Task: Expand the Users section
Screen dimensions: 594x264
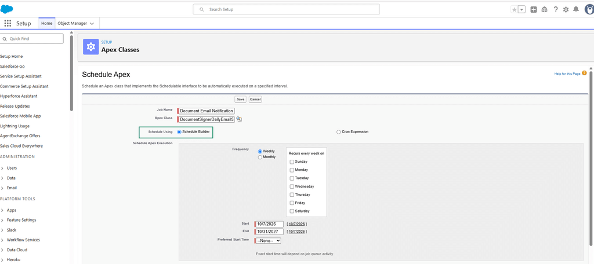Action: (2, 168)
